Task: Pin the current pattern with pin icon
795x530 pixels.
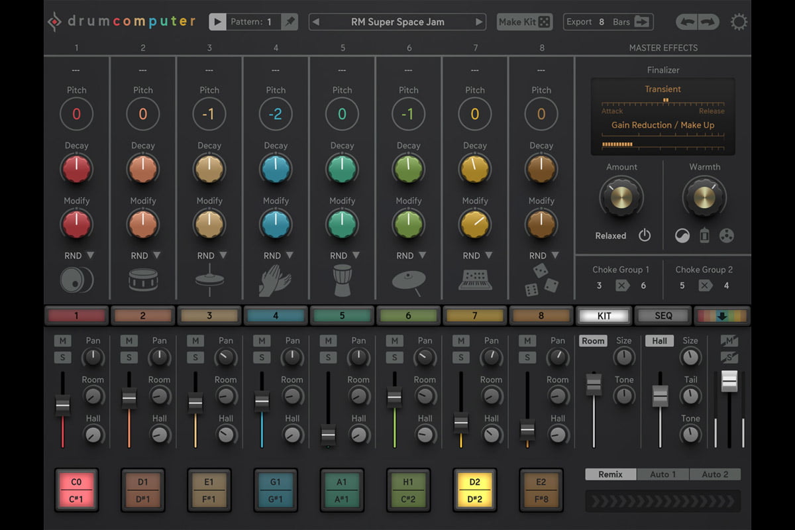Action: (290, 22)
